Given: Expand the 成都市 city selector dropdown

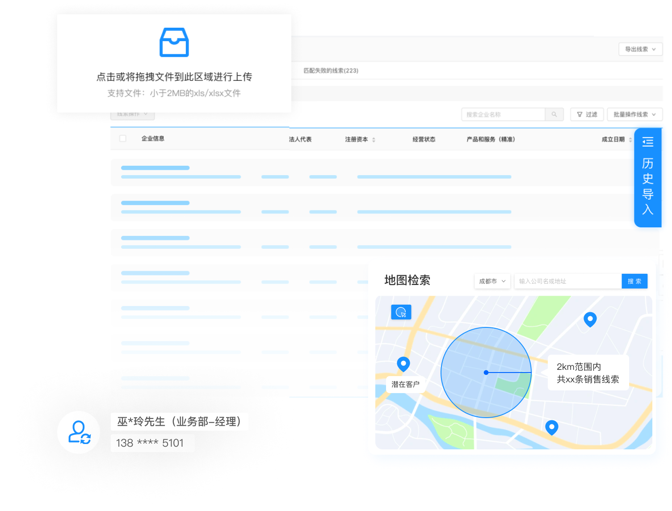Looking at the screenshot, I should coord(492,281).
